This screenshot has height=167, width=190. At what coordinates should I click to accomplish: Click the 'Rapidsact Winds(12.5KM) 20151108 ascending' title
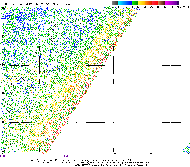[x=37, y=4]
